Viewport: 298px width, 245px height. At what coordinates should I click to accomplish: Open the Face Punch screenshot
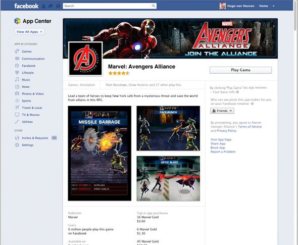168,128
